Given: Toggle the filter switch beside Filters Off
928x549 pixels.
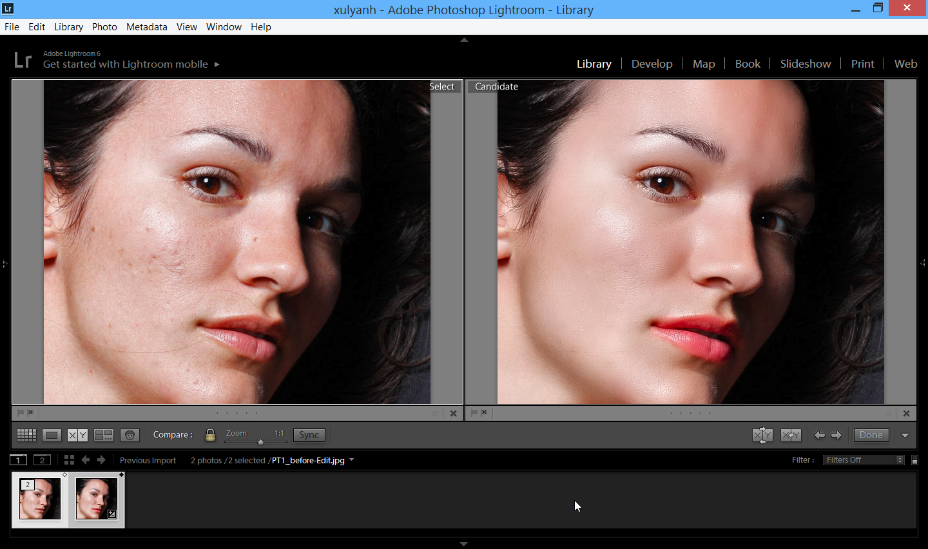Looking at the screenshot, I should click(914, 460).
